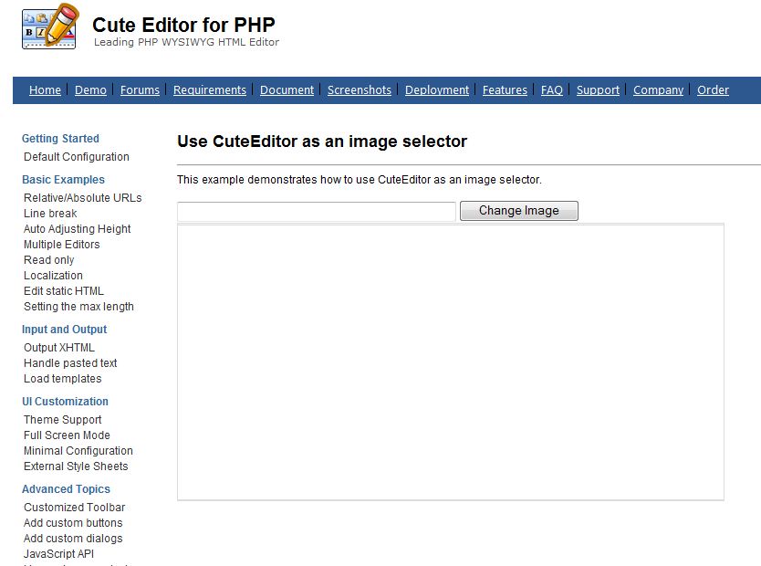
Task: Open the Relative/Absolute URLs example
Action: coord(82,198)
